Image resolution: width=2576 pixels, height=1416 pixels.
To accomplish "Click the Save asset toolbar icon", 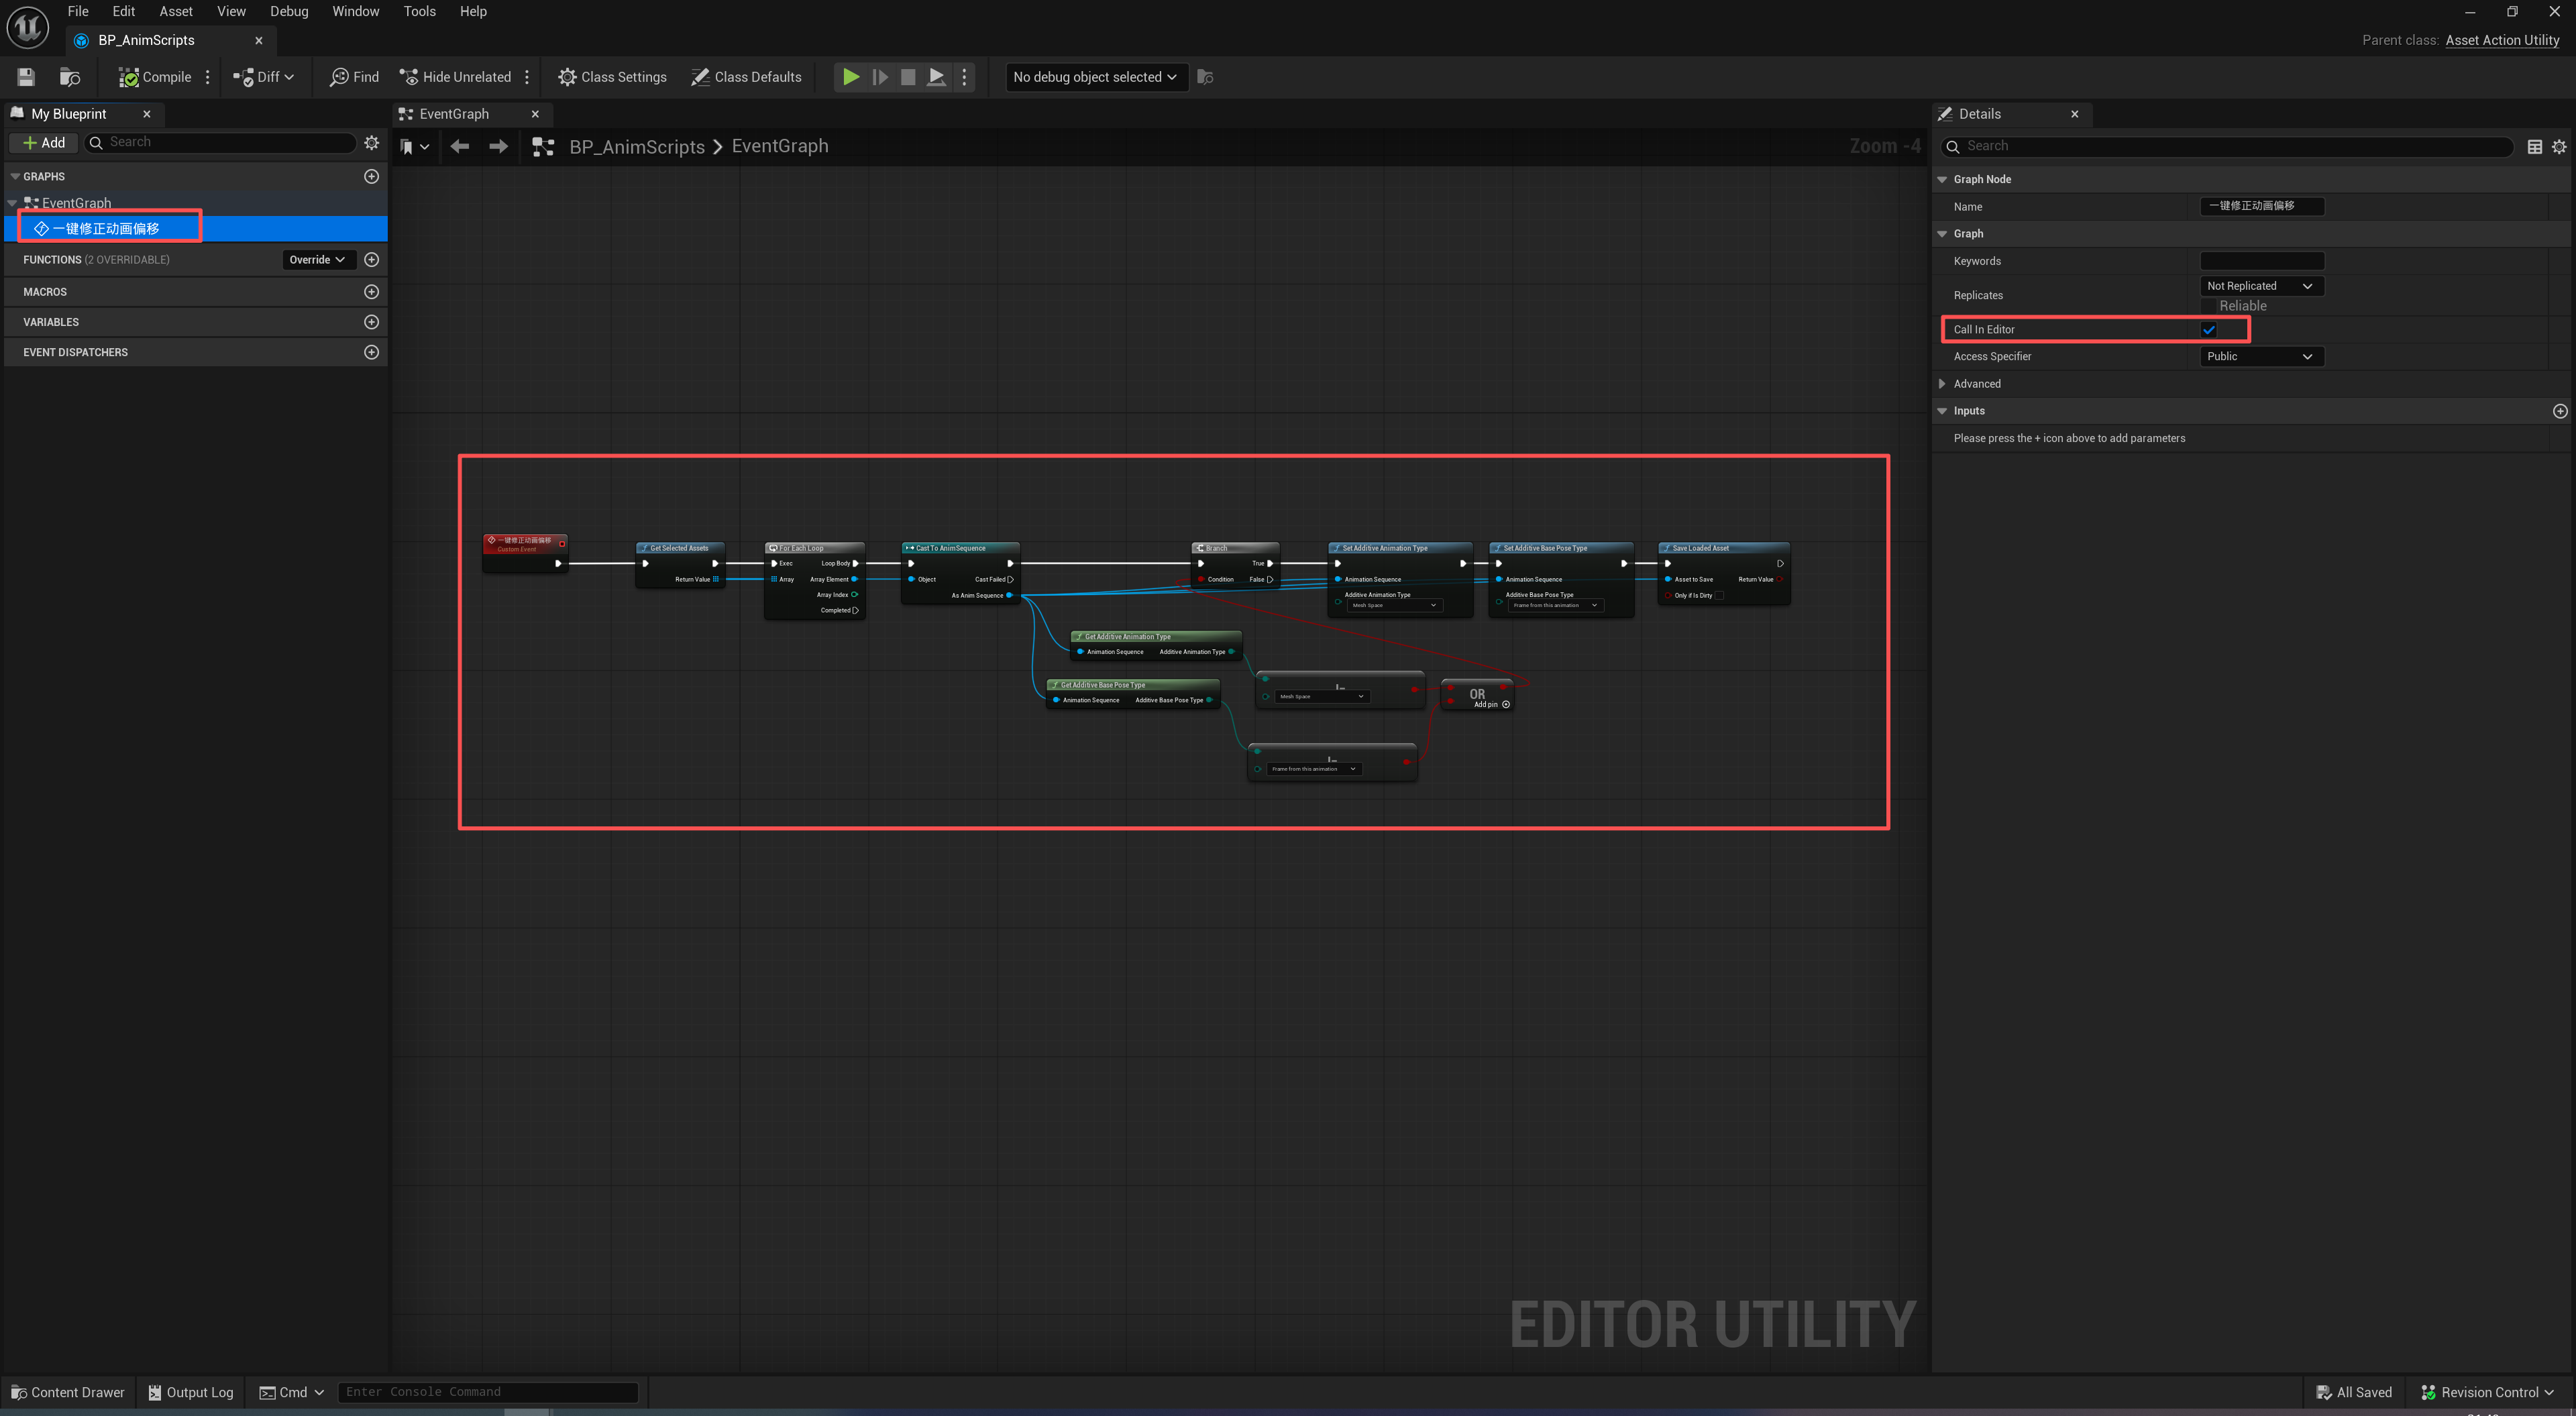I will [26, 77].
